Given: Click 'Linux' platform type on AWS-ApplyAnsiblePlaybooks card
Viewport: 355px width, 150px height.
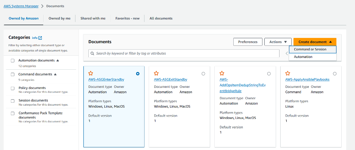Looking at the screenshot, I should (289, 106).
